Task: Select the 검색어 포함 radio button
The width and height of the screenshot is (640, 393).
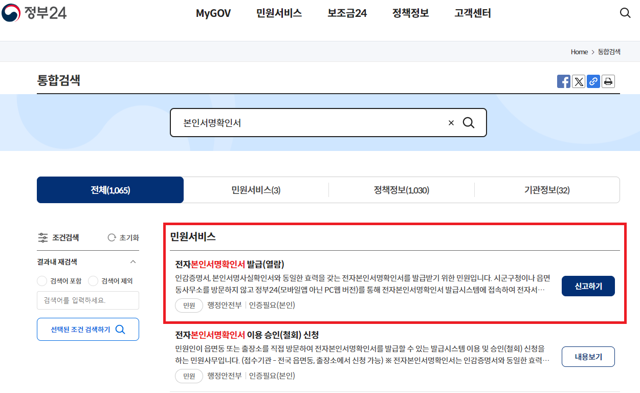Action: [x=42, y=281]
